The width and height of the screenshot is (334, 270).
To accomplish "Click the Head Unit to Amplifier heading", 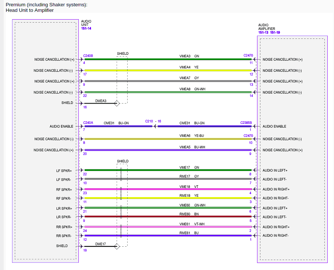I will click(30, 10).
